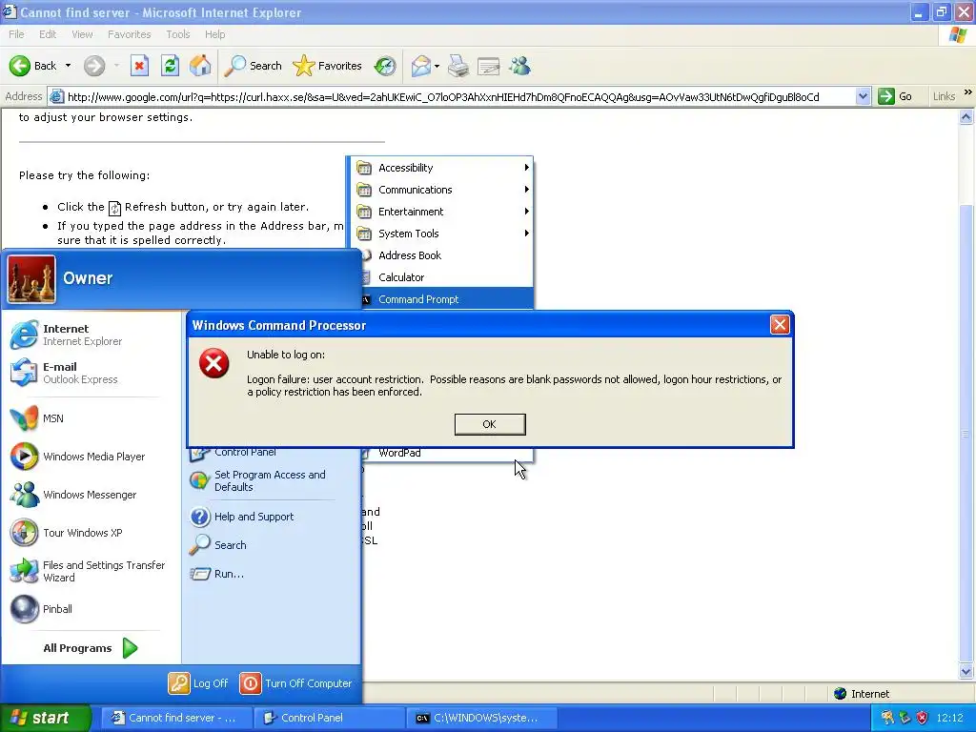The image size is (976, 732).
Task: Open the Favorites star in IE toolbar
Action: [327, 66]
